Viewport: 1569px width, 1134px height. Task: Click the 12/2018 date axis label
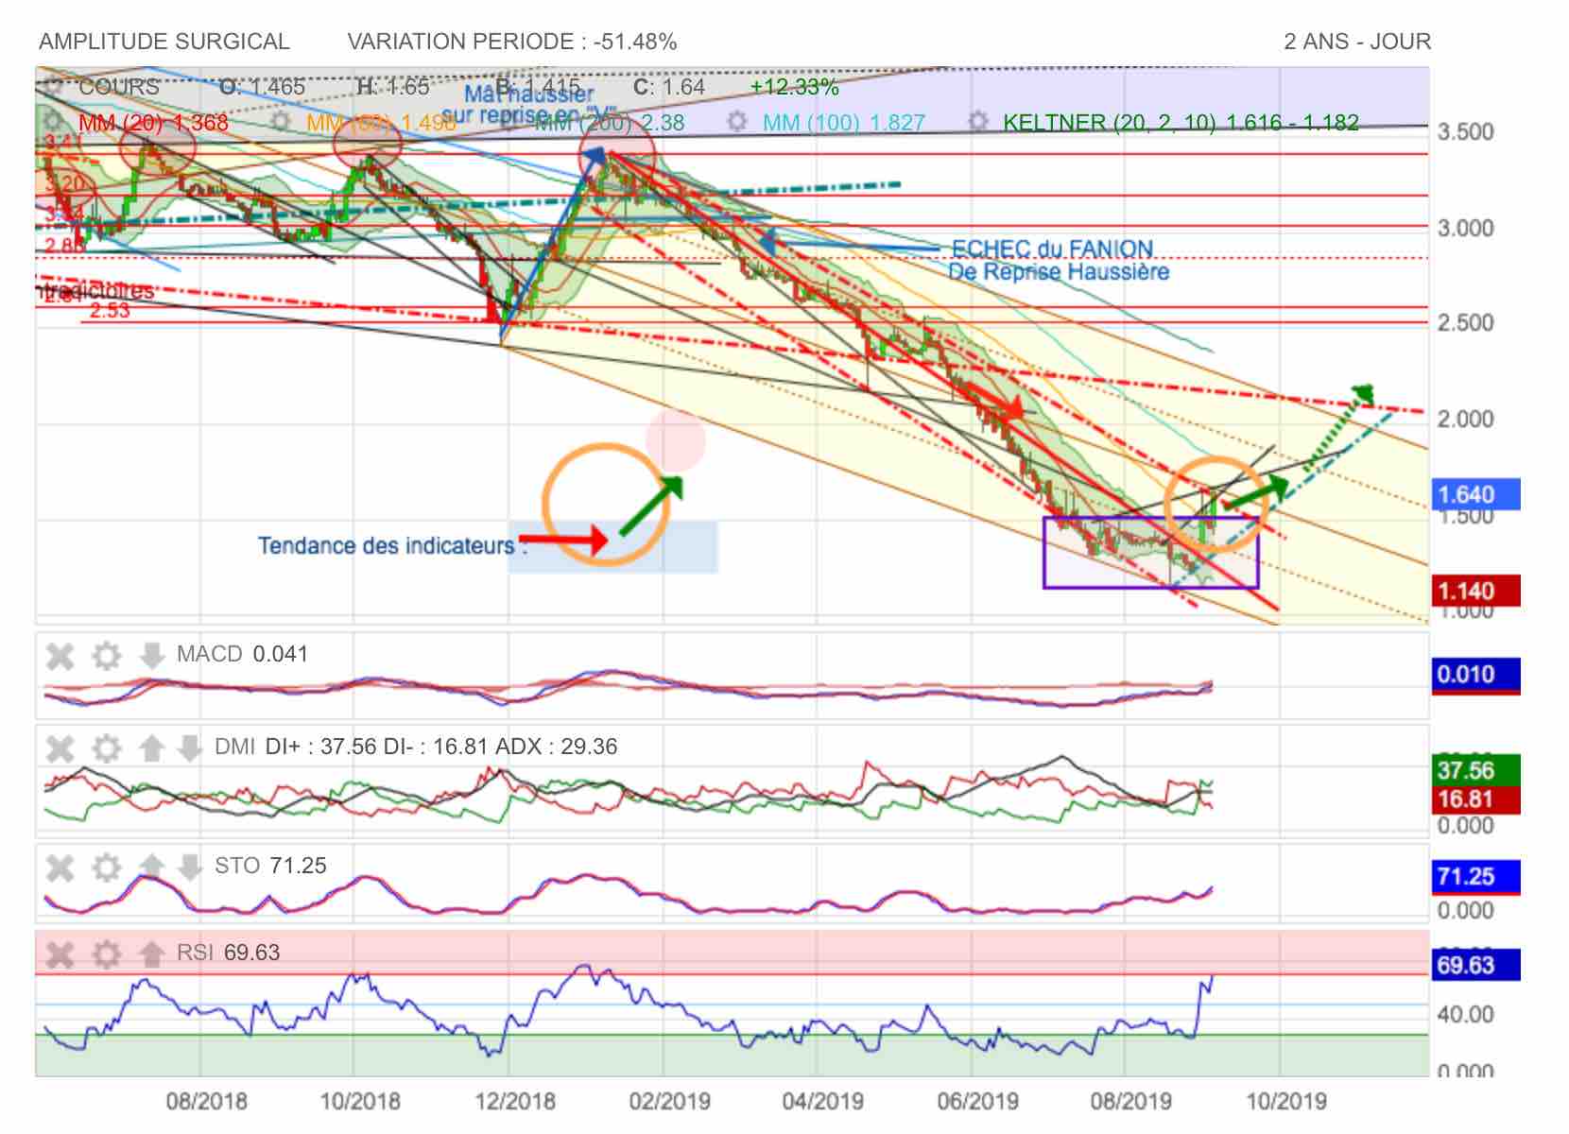coord(515,1101)
